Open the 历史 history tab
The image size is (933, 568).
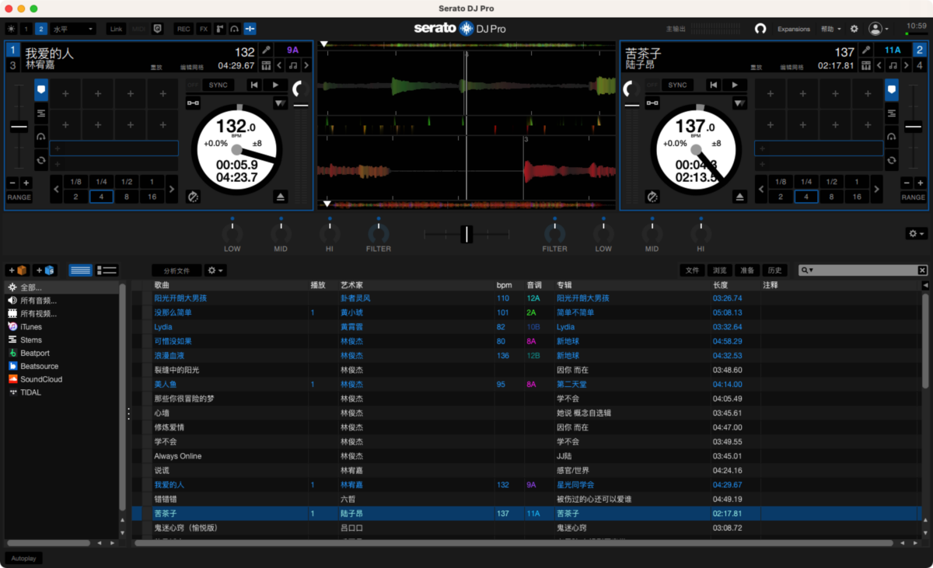[x=774, y=270]
